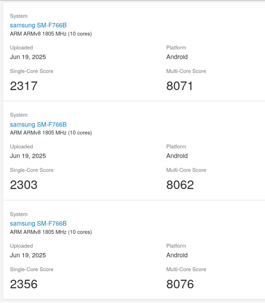Open the samsung SM-F766B link scoring 2303
This screenshot has height=303, width=265.
(x=38, y=124)
